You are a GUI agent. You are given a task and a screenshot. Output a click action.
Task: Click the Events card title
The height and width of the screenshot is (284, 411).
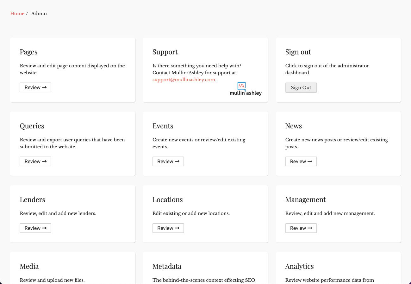[163, 126]
